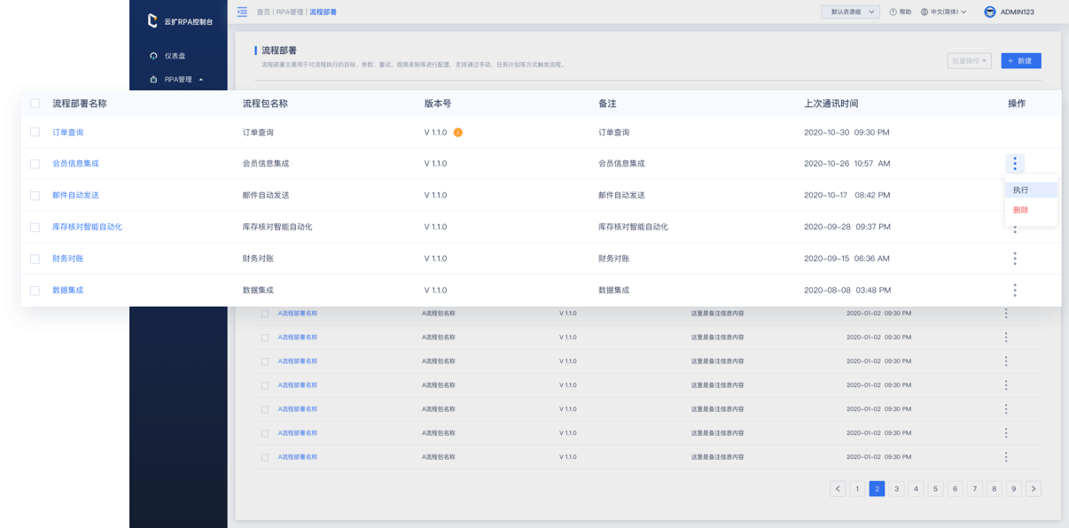Click the dashboard icon in the sidebar

[153, 56]
